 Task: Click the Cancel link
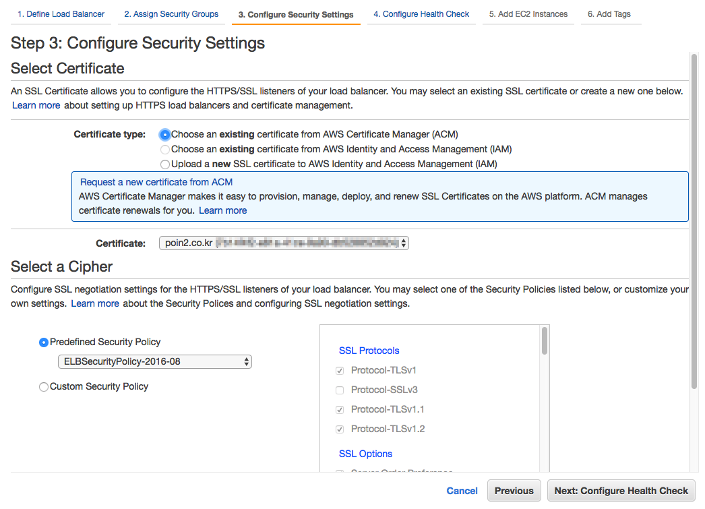(462, 491)
